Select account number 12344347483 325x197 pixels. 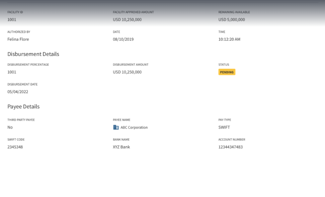pyautogui.click(x=230, y=147)
